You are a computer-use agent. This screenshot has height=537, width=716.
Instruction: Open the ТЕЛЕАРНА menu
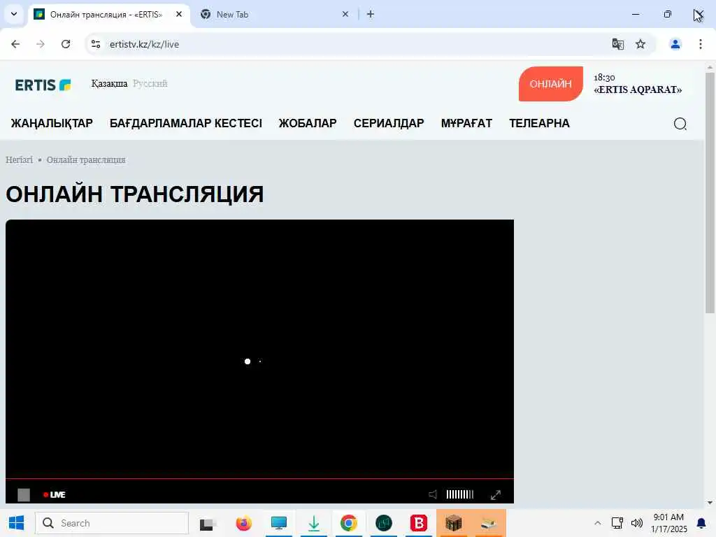tap(539, 123)
